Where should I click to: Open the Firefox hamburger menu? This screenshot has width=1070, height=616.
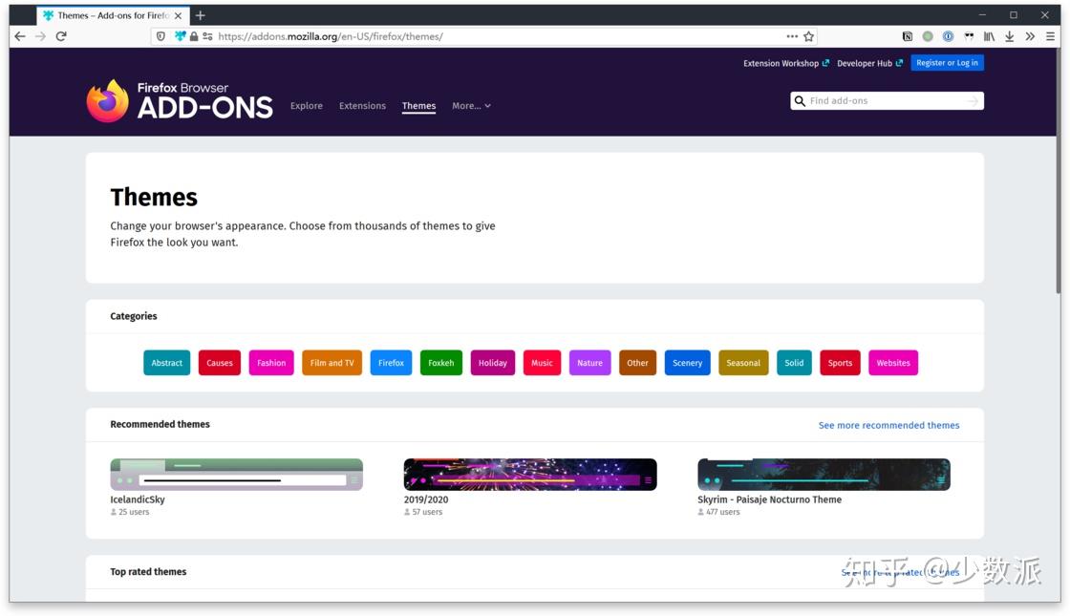pos(1050,36)
